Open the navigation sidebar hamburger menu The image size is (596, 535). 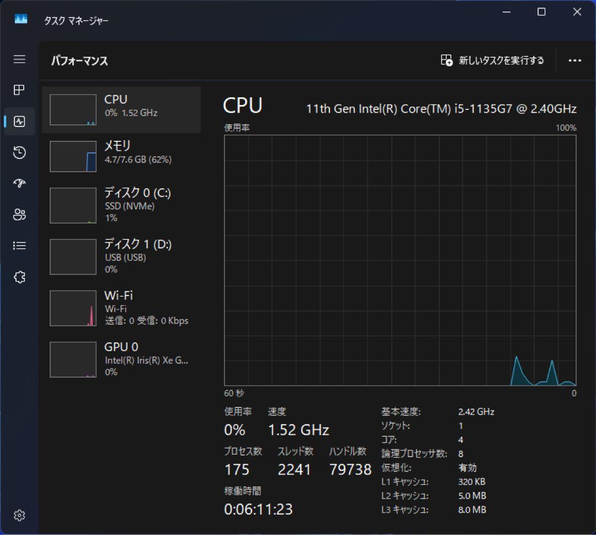coord(19,60)
